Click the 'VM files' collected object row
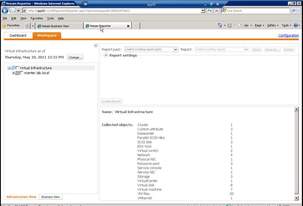Viewport: 303px width, 206px height. click(185, 193)
